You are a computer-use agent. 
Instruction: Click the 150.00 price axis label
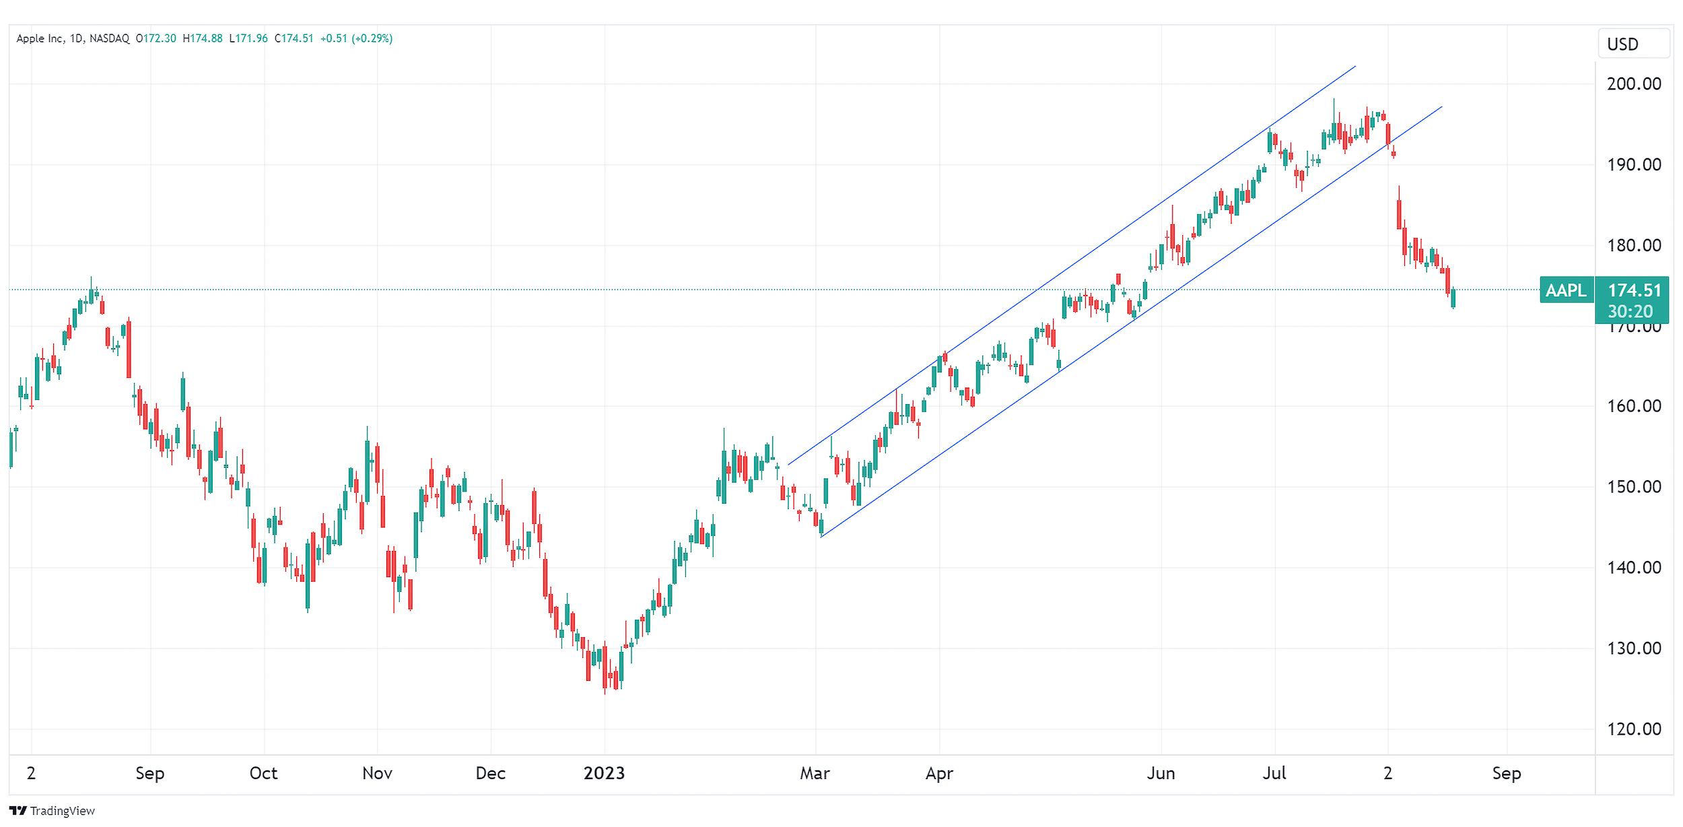coord(1634,487)
